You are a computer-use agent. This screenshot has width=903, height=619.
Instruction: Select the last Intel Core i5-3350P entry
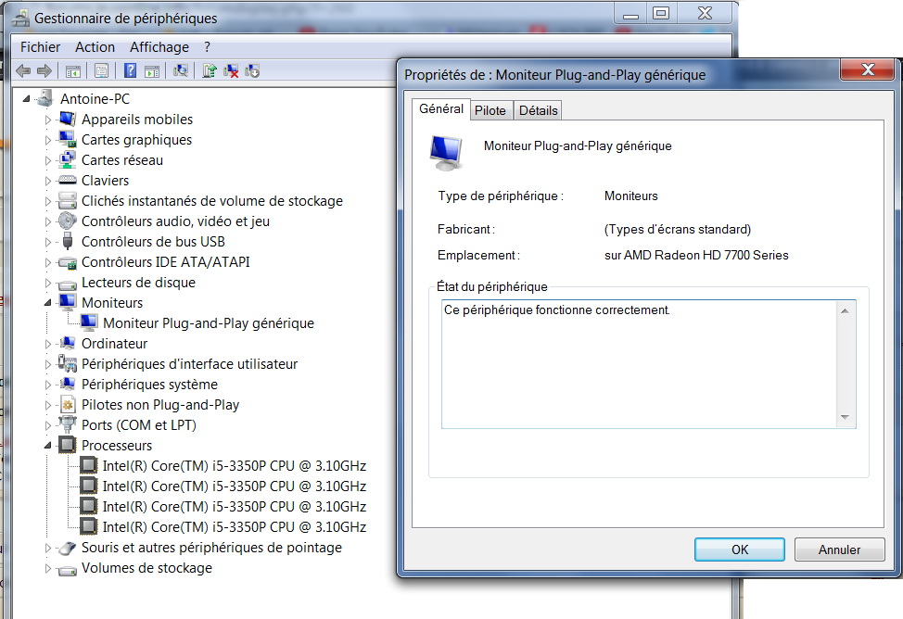[235, 527]
